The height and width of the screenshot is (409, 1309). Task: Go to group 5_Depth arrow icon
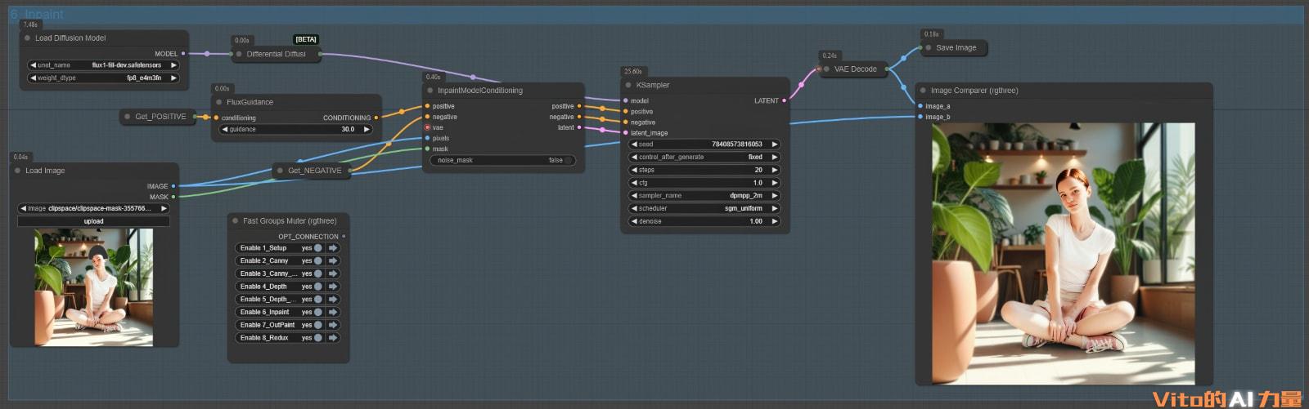(333, 299)
